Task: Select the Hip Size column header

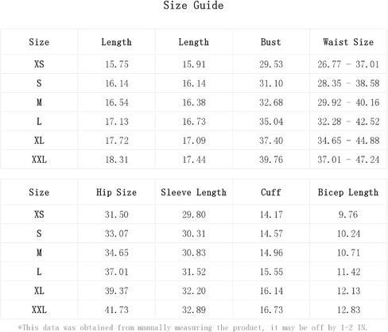Action: (x=116, y=192)
